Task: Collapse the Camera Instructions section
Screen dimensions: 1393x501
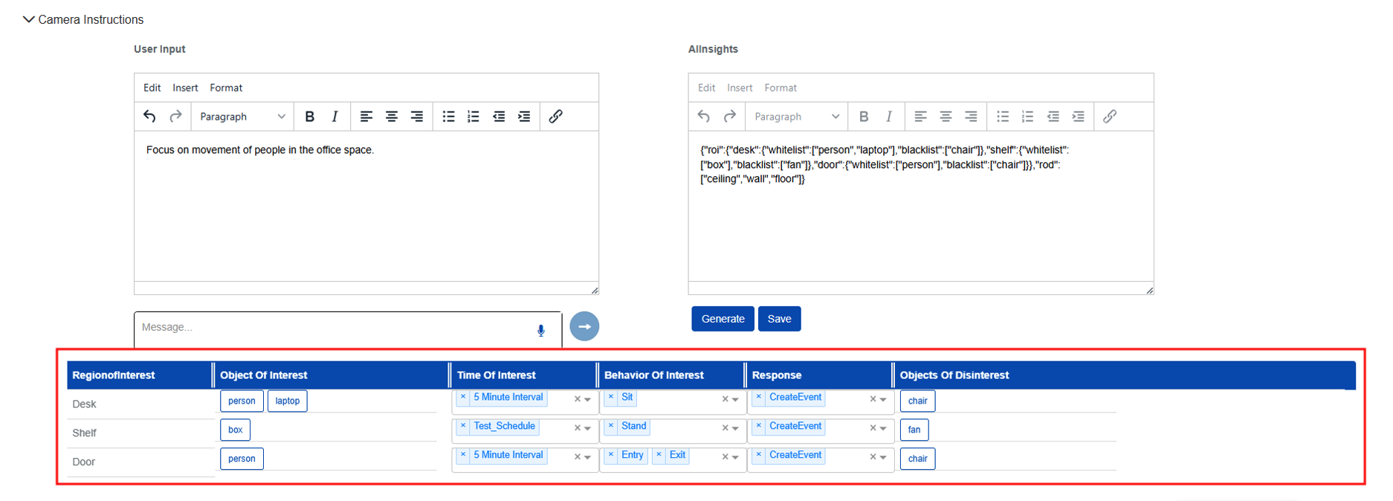Action: click(x=28, y=19)
